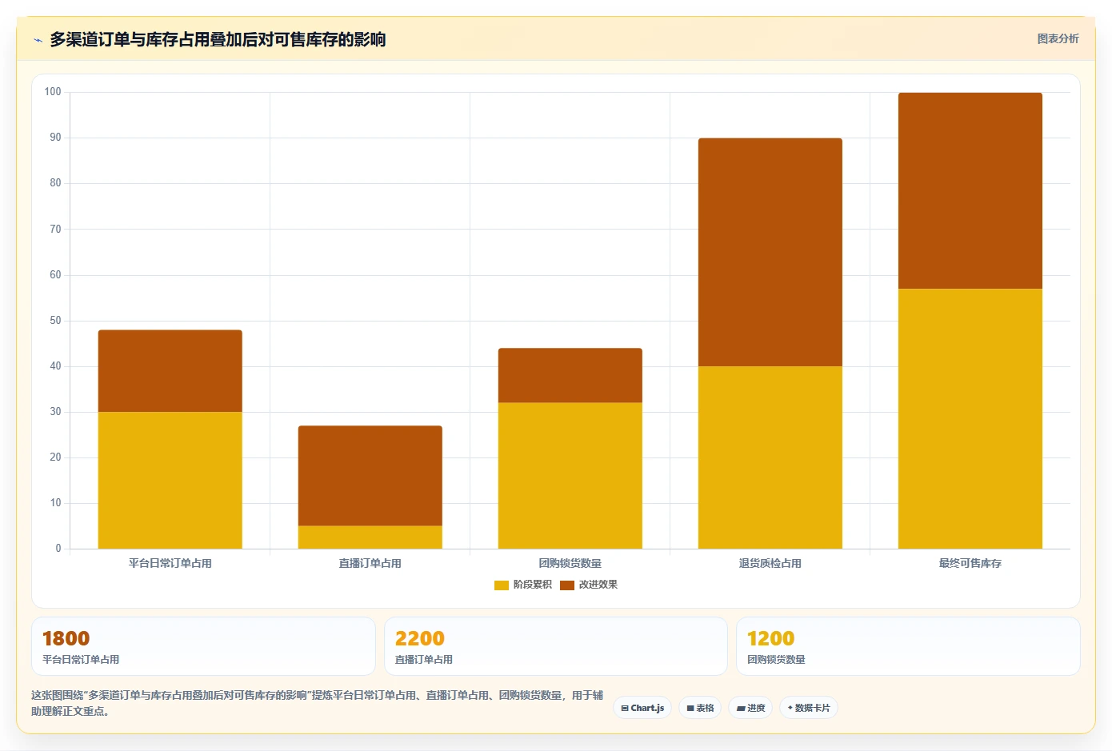Click the yellow 阶段累积 bar for 平台日常订单占用

point(170,480)
